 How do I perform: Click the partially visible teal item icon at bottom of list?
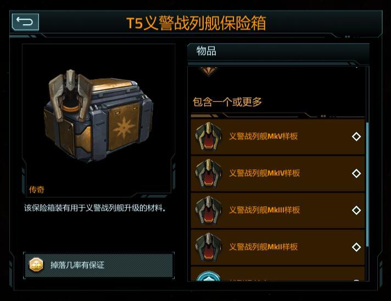click(209, 276)
